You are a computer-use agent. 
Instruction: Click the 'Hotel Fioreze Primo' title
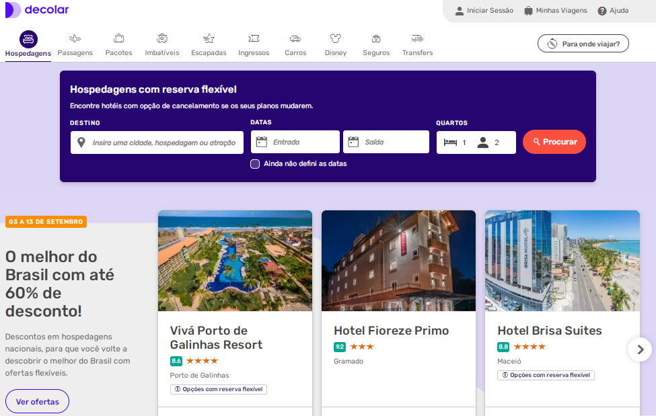point(391,330)
